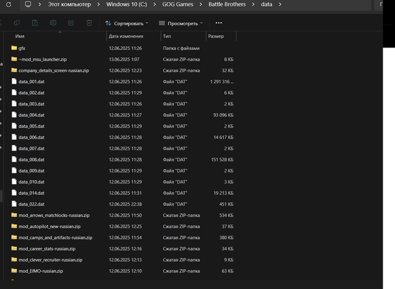The image size is (395, 289).
Task: Sort by Размер column header
Action: tap(216, 36)
